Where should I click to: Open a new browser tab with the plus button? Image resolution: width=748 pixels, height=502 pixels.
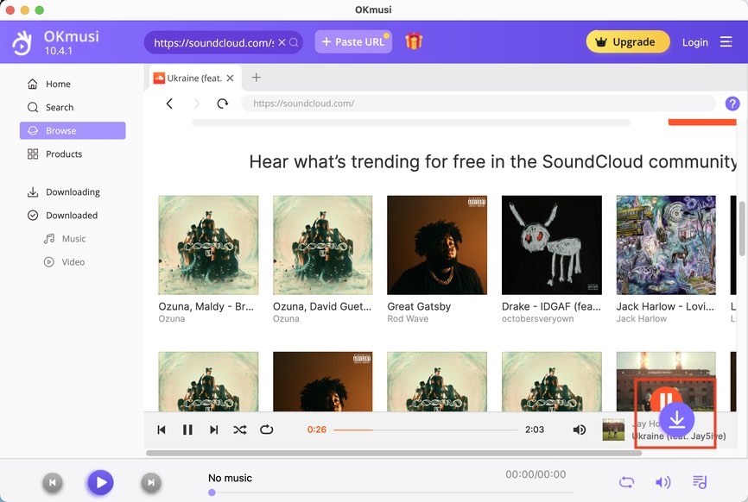[x=256, y=77]
